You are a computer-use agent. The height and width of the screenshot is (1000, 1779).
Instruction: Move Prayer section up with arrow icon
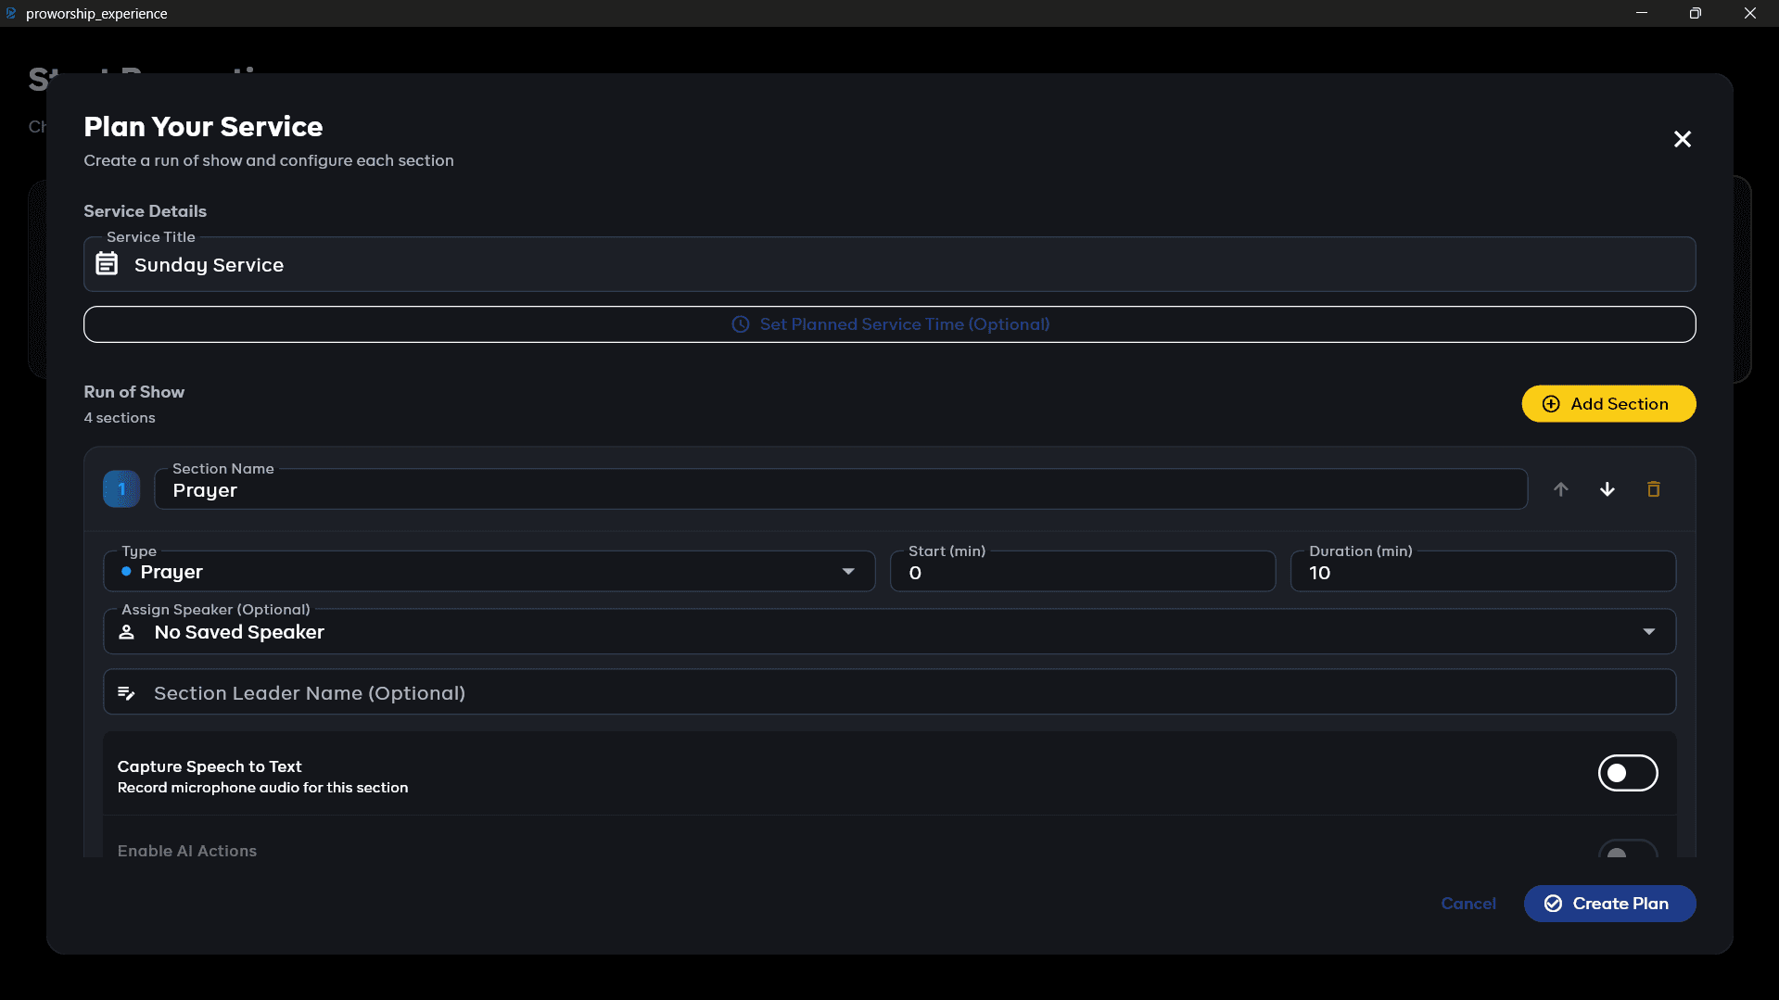(x=1560, y=489)
